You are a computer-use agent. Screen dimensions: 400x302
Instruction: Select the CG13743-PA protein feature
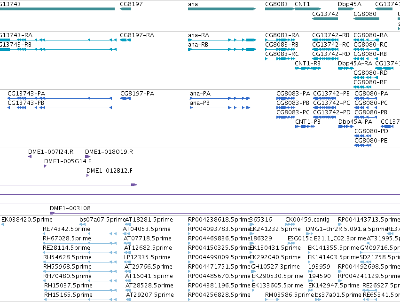[60, 98]
